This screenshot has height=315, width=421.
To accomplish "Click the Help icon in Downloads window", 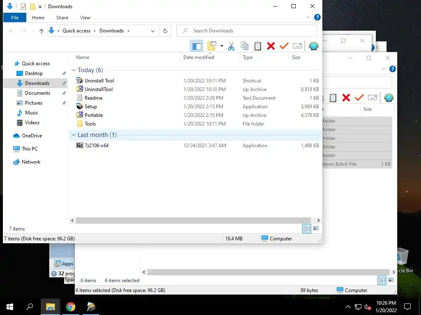I will 317,17.
